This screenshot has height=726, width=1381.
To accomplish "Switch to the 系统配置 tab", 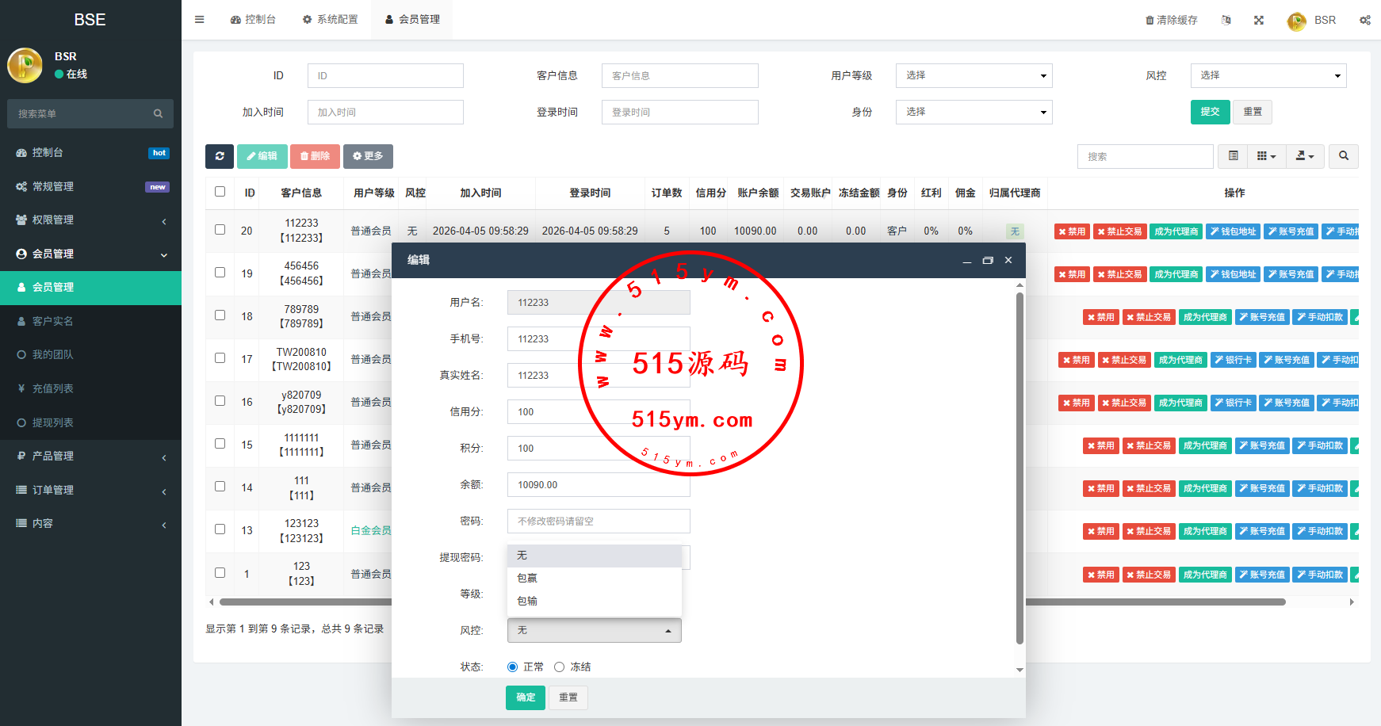I will (330, 20).
